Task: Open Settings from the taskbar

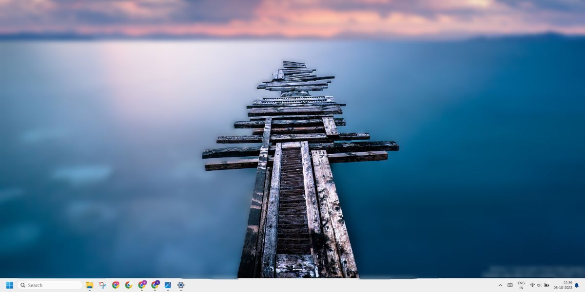Action: (181, 285)
